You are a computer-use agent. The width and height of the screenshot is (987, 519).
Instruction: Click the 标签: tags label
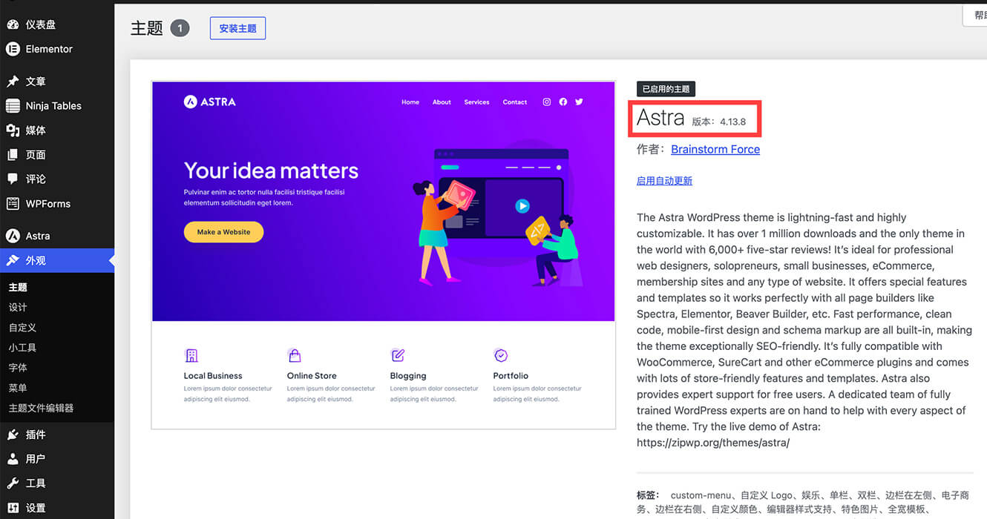click(x=649, y=495)
